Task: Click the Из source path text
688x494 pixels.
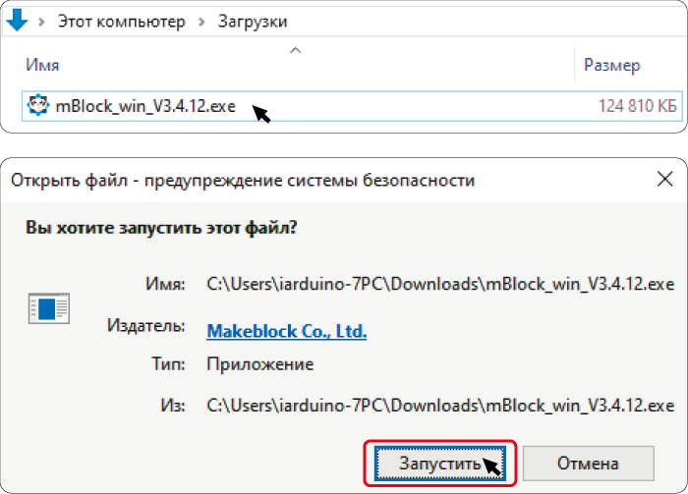Action: [440, 406]
